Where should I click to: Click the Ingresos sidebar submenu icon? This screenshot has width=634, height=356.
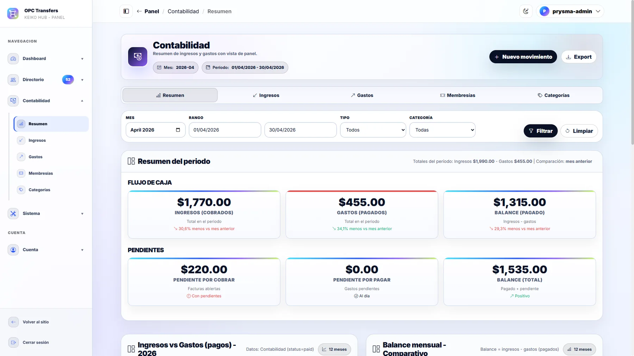tap(21, 140)
